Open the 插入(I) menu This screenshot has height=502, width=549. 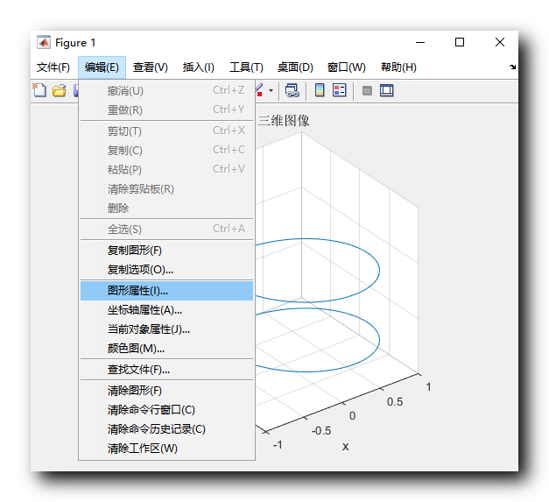pos(198,67)
